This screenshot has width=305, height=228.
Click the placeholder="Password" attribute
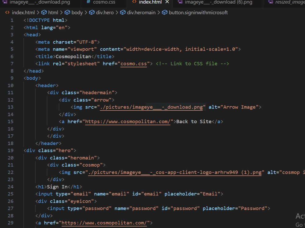[x=235, y=209]
